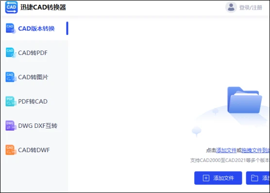Image resolution: width=270 pixels, height=193 pixels.
Task: Click the user avatar icon
Action: [231, 7]
